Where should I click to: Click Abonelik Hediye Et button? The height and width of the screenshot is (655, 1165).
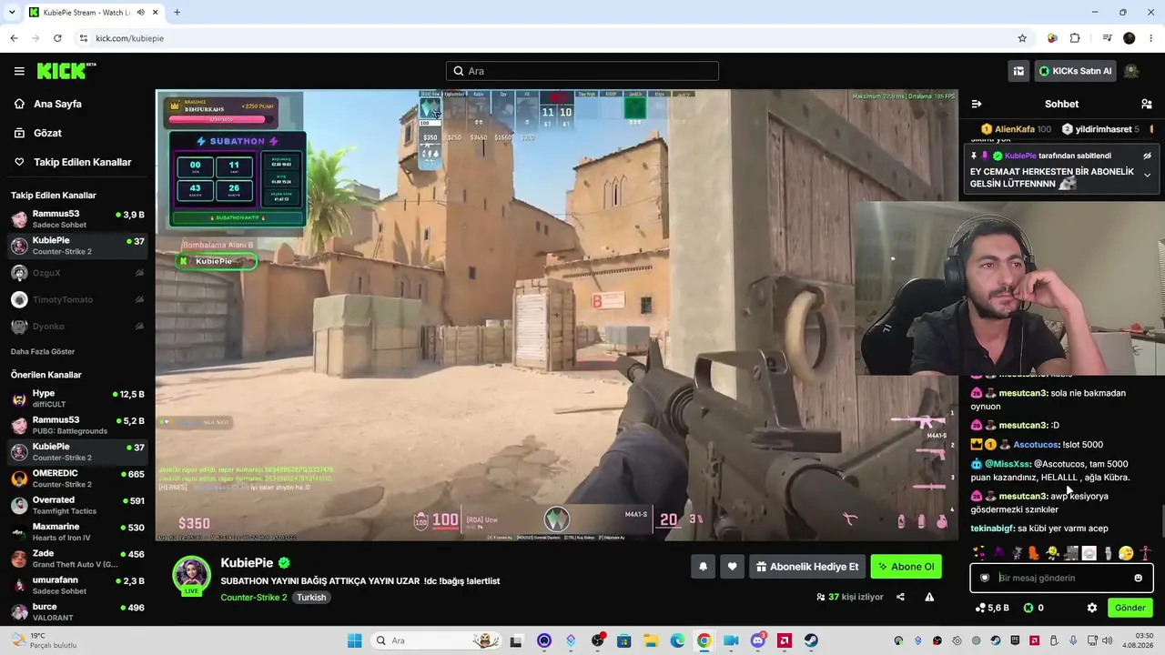point(806,567)
